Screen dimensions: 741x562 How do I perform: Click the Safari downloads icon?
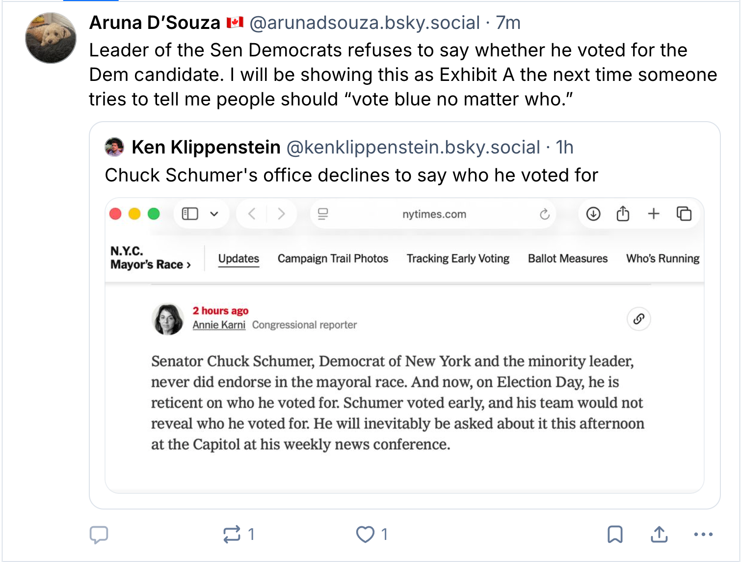click(593, 214)
